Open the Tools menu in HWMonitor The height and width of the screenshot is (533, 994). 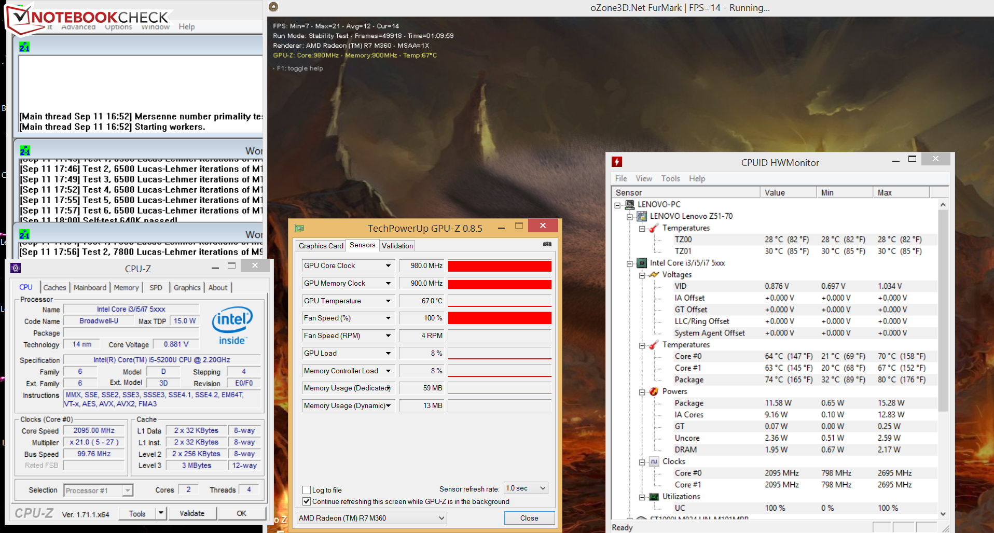pos(670,178)
